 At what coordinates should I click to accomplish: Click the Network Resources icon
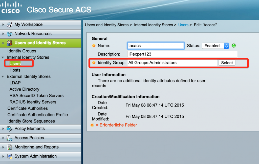[x=10, y=34]
